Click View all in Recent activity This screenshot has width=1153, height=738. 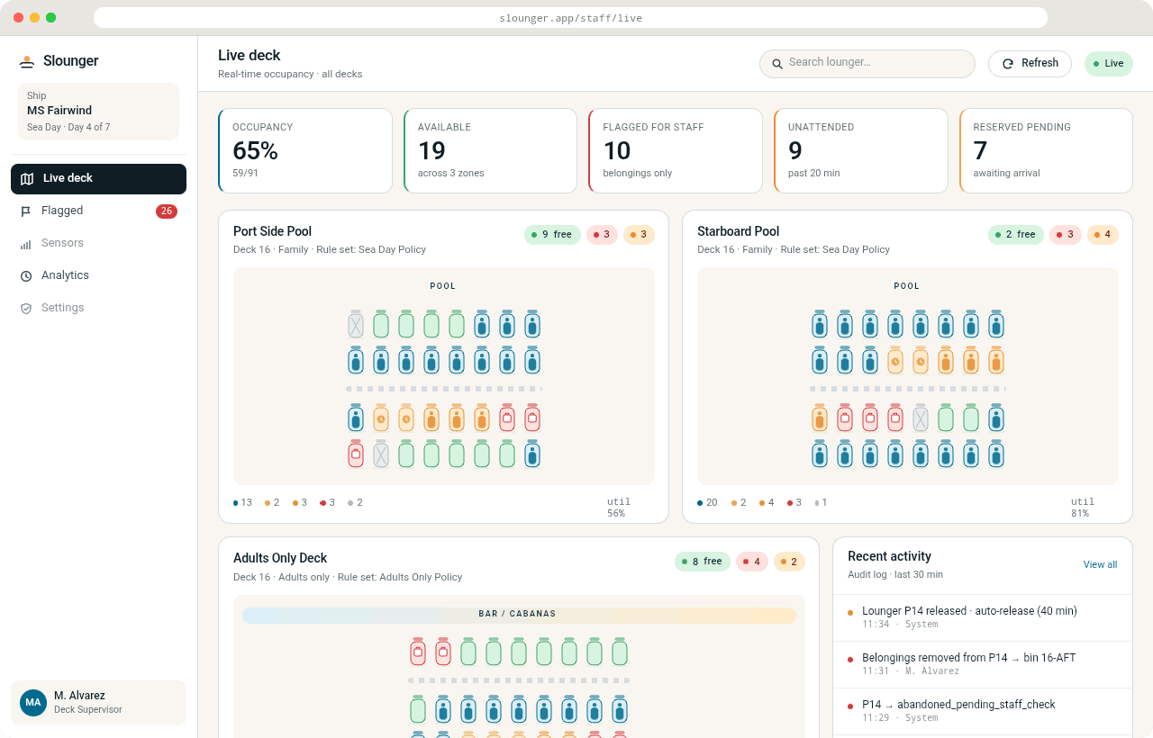(1100, 564)
